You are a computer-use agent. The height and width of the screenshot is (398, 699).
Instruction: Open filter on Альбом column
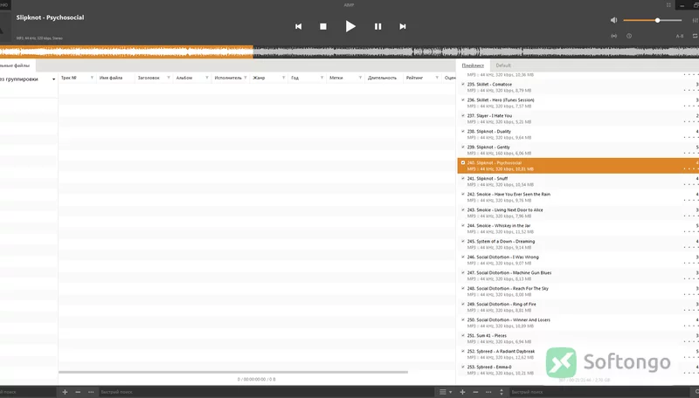207,78
